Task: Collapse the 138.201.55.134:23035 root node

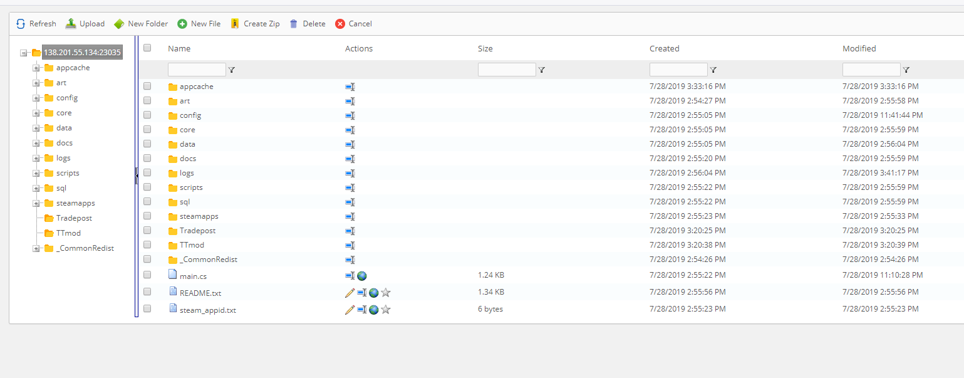Action: click(24, 53)
